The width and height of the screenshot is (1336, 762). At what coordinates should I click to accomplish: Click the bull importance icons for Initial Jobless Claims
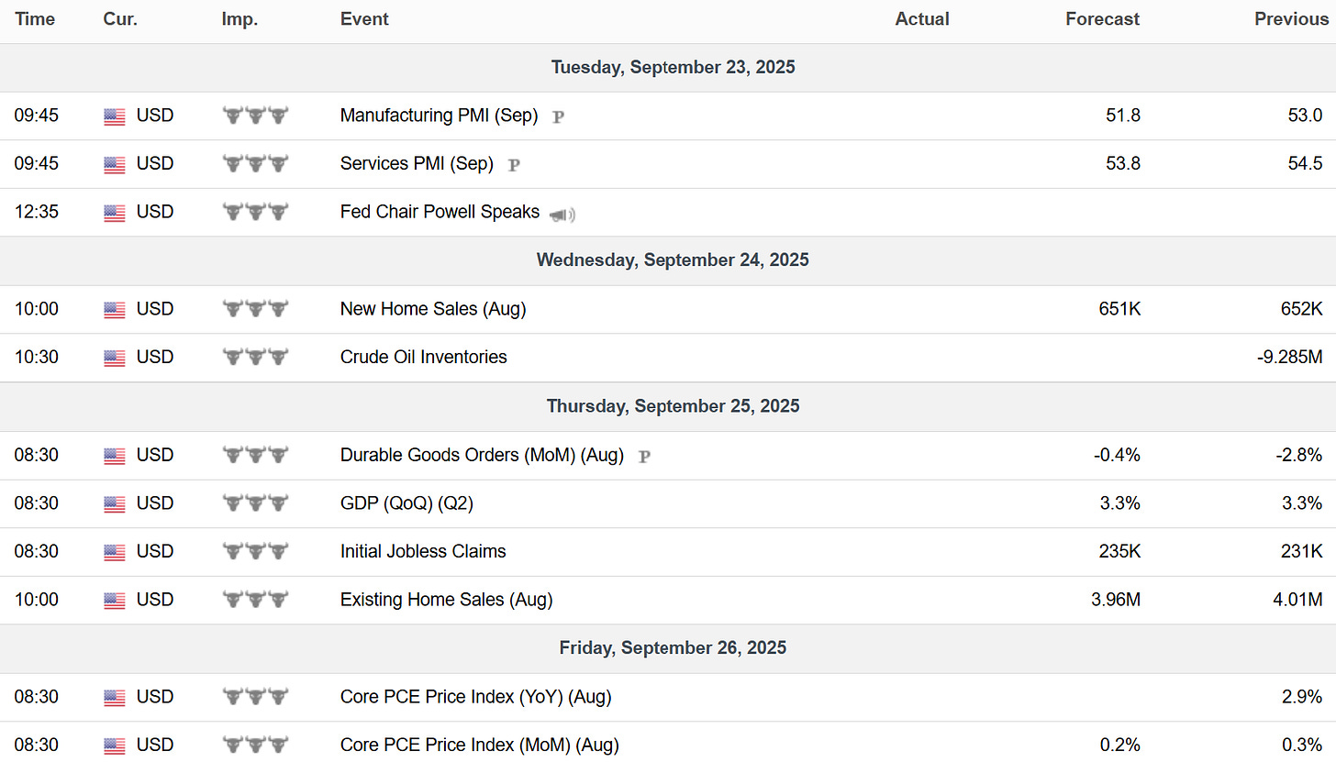[255, 551]
